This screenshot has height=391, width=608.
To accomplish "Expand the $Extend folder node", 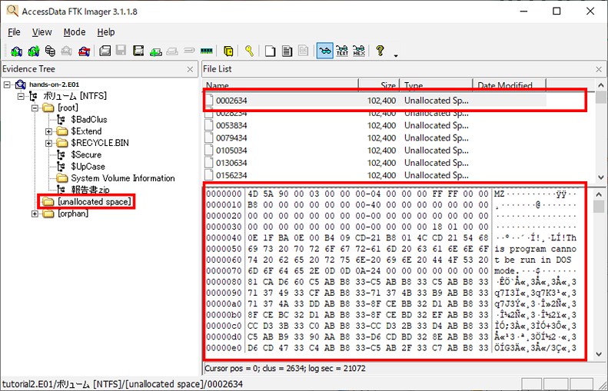I will (x=48, y=131).
